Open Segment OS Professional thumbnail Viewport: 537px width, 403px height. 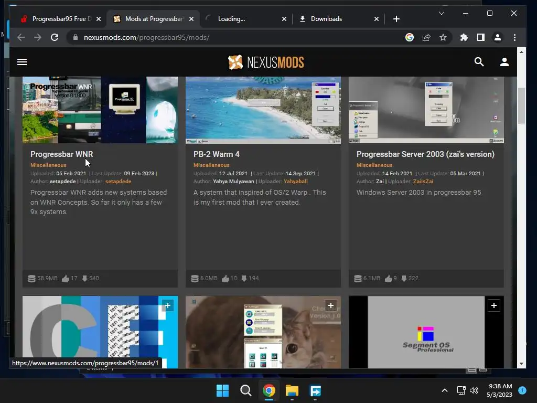(426, 332)
